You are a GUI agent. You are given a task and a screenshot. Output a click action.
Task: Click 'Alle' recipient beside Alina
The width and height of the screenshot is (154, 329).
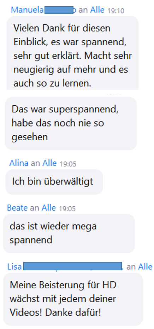49,163
